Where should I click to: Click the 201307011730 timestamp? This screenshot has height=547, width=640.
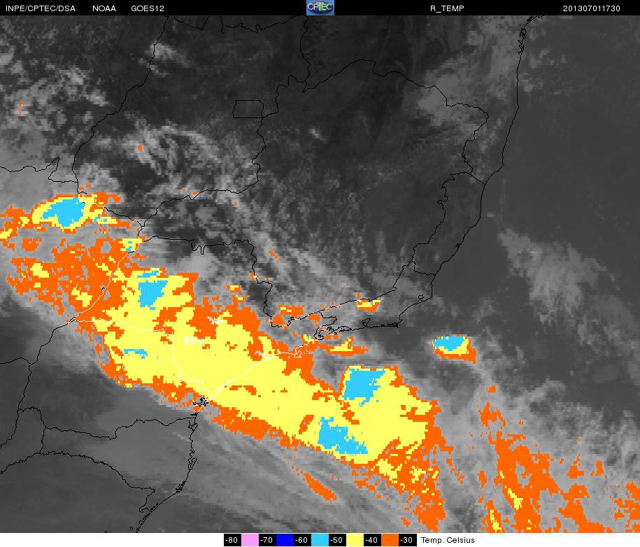coord(592,8)
